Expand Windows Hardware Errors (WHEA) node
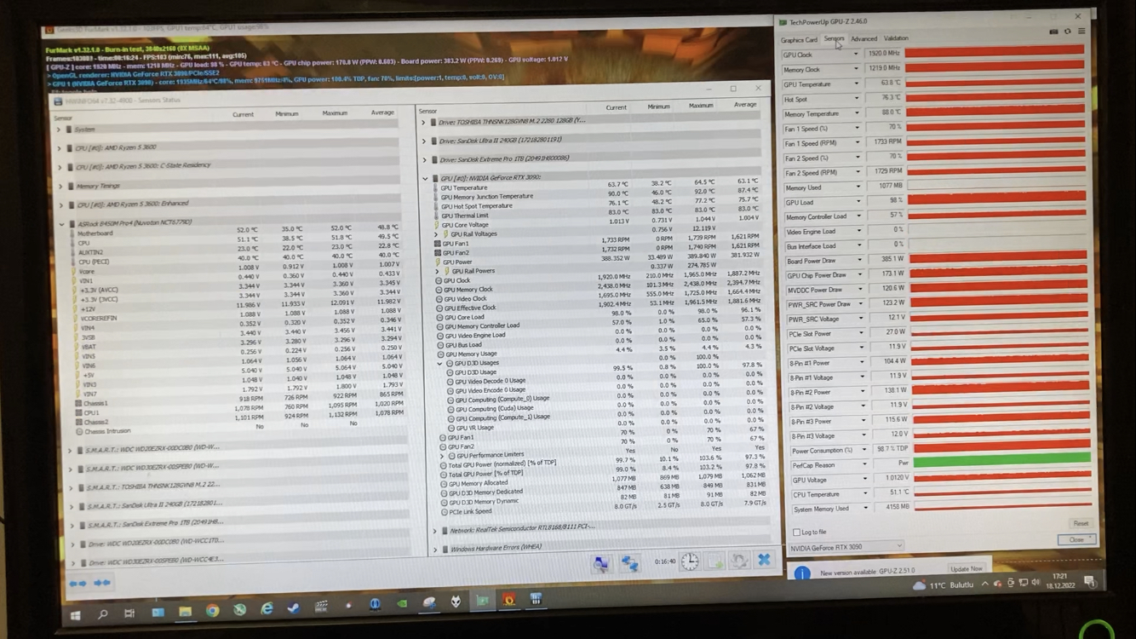 [435, 550]
